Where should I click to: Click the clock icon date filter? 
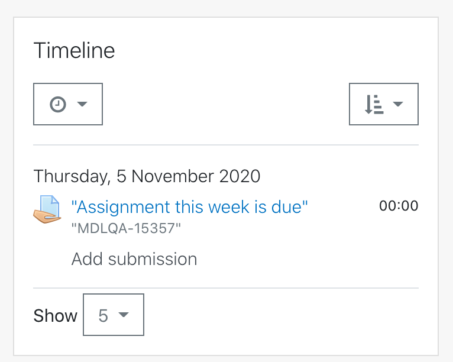[x=58, y=104]
